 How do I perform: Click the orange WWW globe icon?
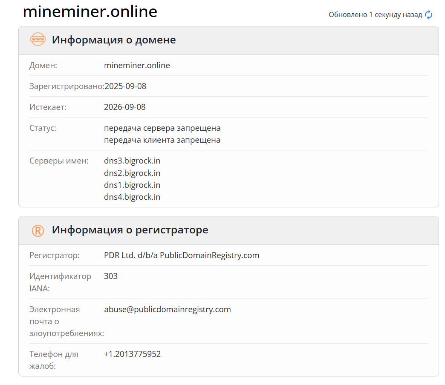(38, 40)
